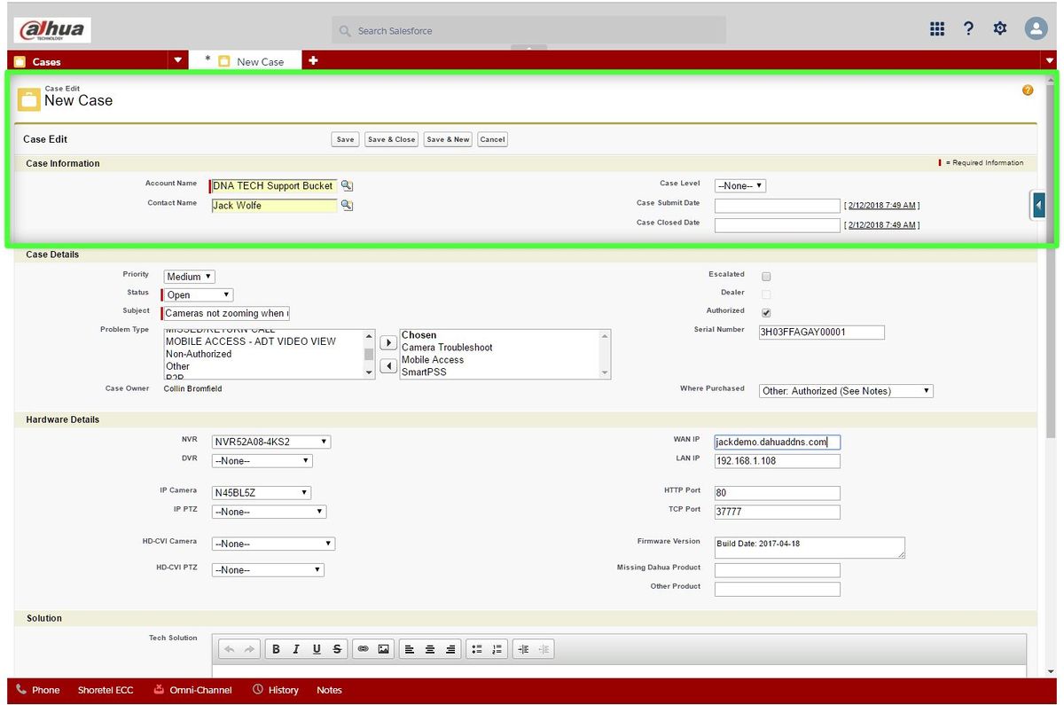This screenshot has height=705, width=1064.
Task: Click the Case Submit Date timestamp link
Action: click(x=881, y=206)
